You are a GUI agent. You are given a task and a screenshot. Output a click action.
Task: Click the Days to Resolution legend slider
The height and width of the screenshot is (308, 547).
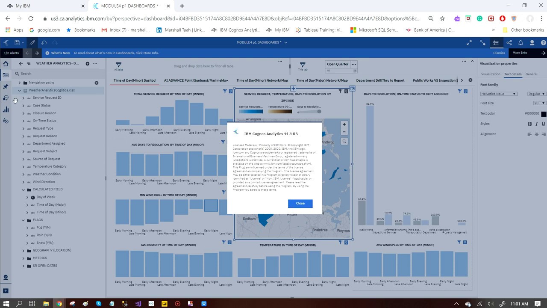click(309, 112)
